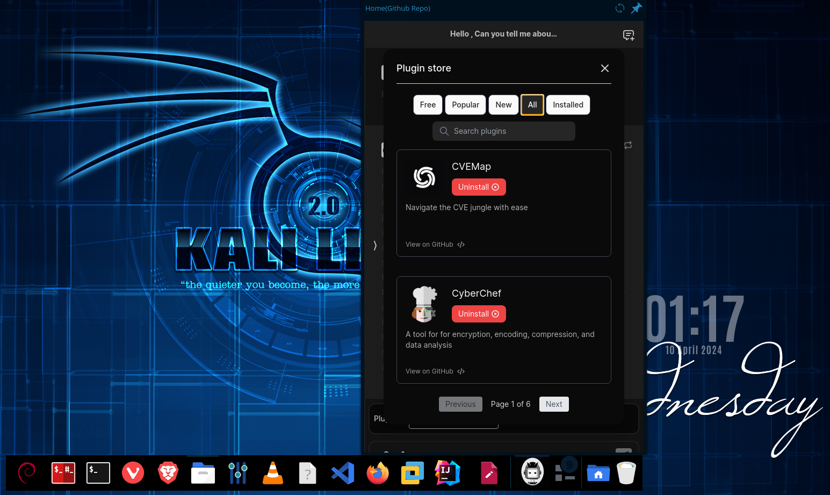Launch VMware Workstation from dock
The width and height of the screenshot is (830, 495).
[x=413, y=473]
